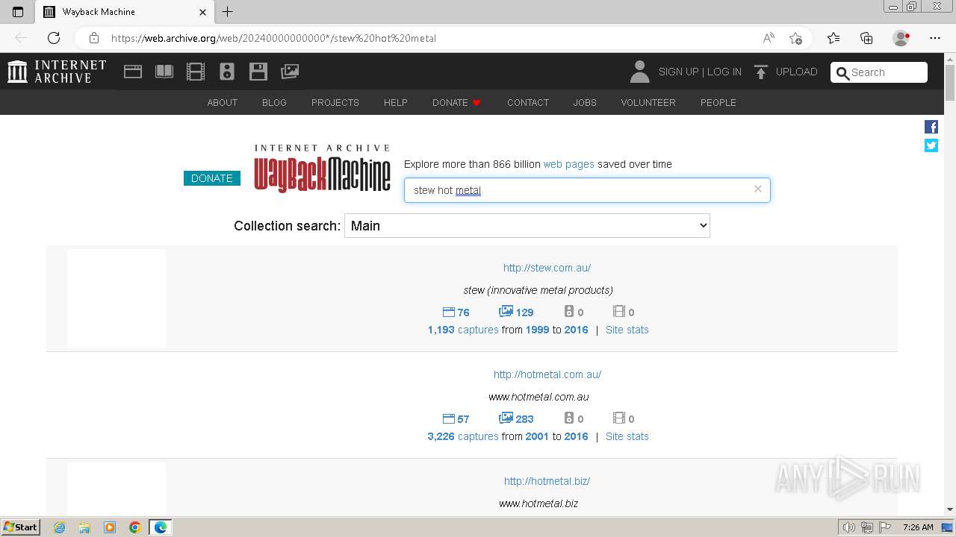
Task: Open Site stats for stew.com.au
Action: 627,330
